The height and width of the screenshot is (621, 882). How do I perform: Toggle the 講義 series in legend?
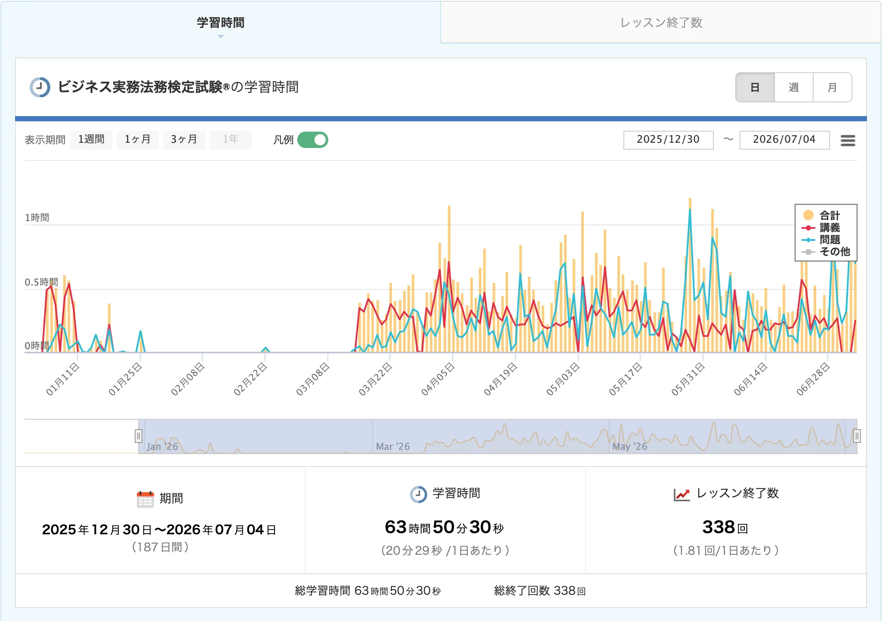pos(821,227)
